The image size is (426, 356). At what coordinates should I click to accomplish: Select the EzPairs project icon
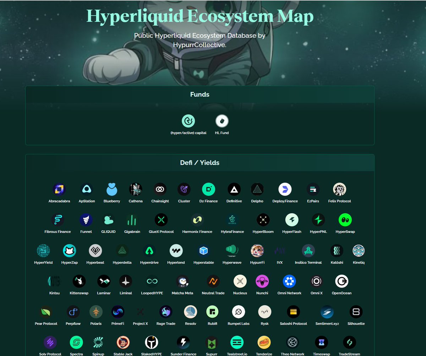point(313,190)
